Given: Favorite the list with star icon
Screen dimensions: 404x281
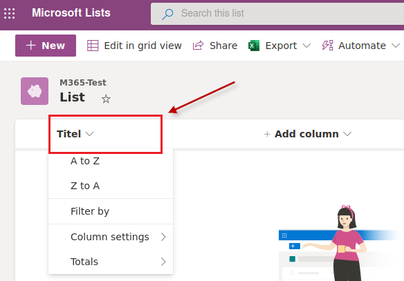Looking at the screenshot, I should pyautogui.click(x=106, y=99).
